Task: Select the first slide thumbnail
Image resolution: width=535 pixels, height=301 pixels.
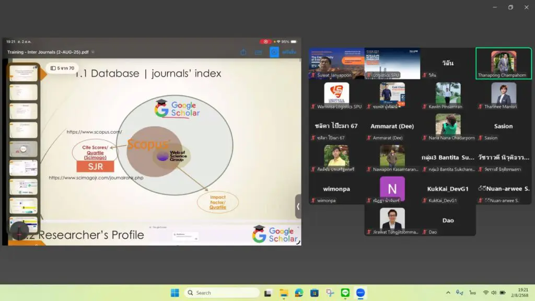Action: 23,73
